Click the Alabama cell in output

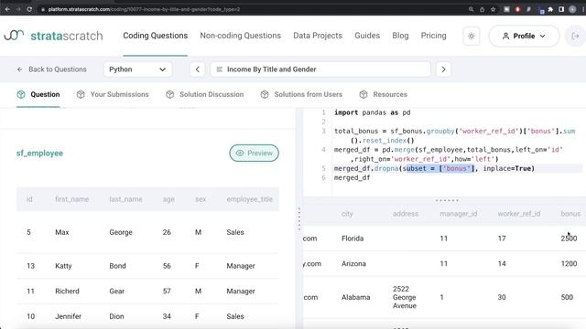tap(356, 297)
